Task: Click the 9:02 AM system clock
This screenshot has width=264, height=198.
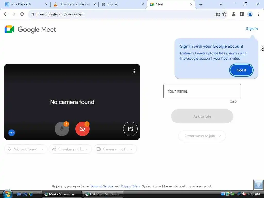Action: (254, 194)
